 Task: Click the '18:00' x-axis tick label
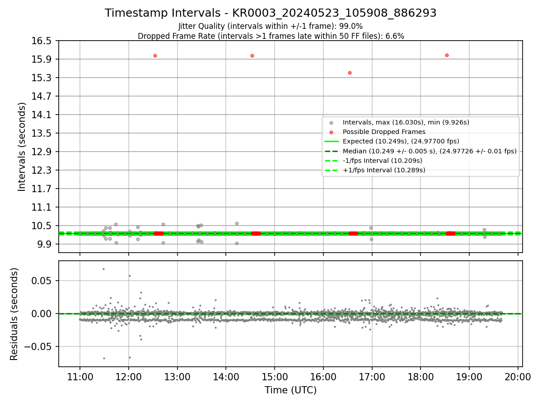pyautogui.click(x=421, y=377)
